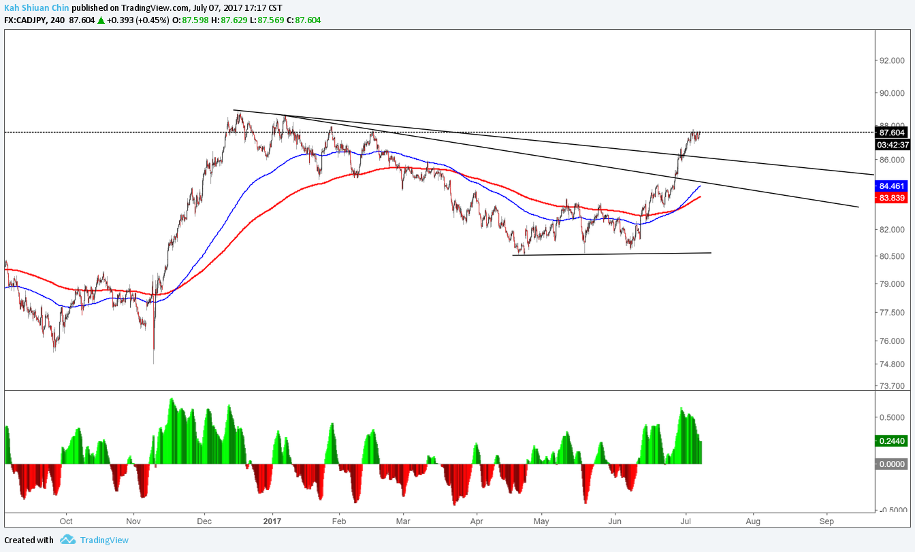
Task: Click the -0.5000 indicator axis label
Action: coord(892,510)
